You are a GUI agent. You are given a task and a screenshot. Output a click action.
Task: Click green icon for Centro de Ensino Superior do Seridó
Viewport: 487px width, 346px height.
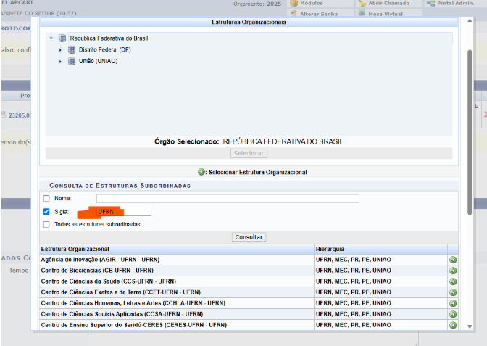[x=453, y=325]
